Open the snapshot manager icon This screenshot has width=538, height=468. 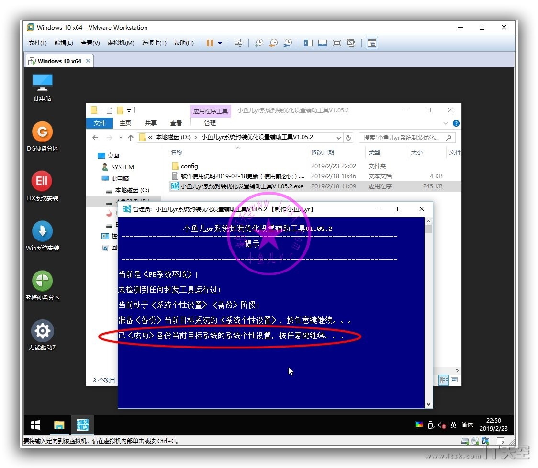(x=288, y=43)
